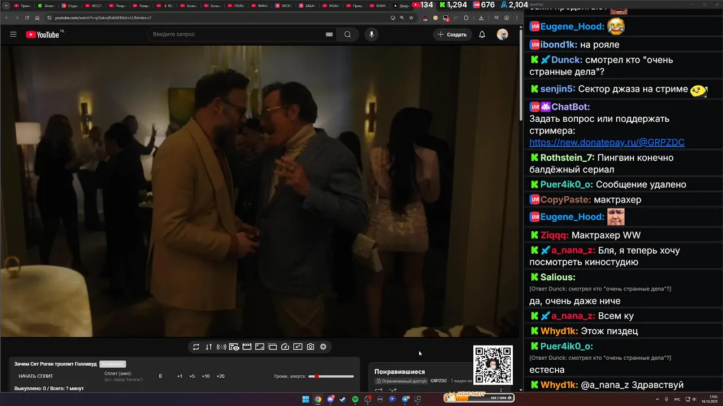Open the Windows Start button
The width and height of the screenshot is (723, 406).
(x=306, y=399)
